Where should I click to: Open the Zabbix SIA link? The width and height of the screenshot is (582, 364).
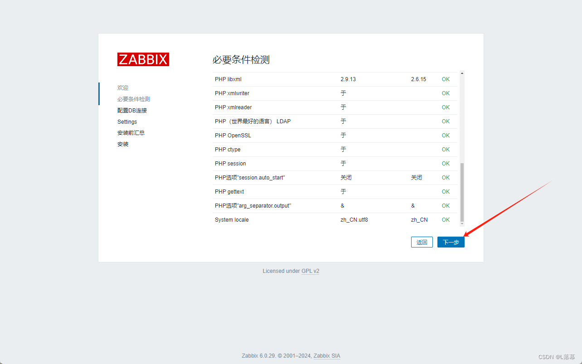pos(327,356)
